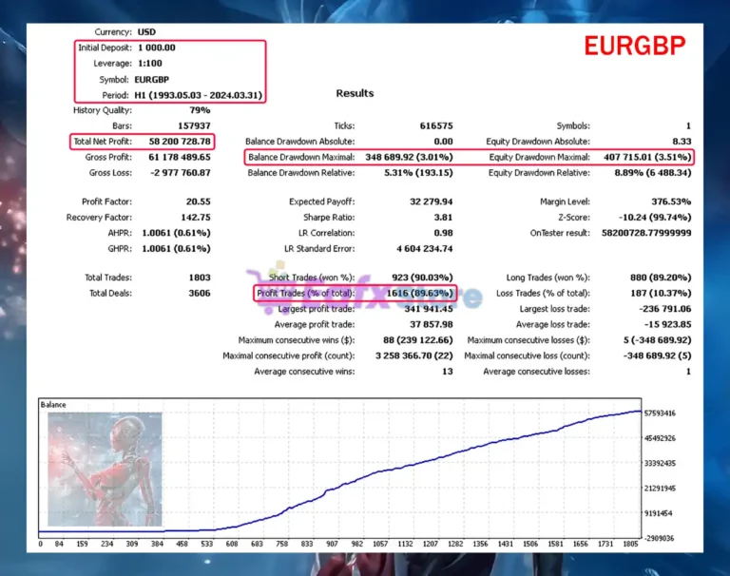
Task: Click the chart x-axis label 907
Action: pos(332,544)
